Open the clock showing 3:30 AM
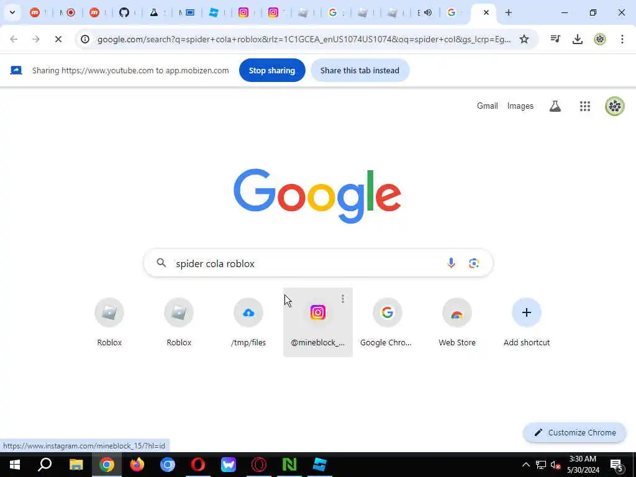Image resolution: width=636 pixels, height=477 pixels. click(583, 465)
